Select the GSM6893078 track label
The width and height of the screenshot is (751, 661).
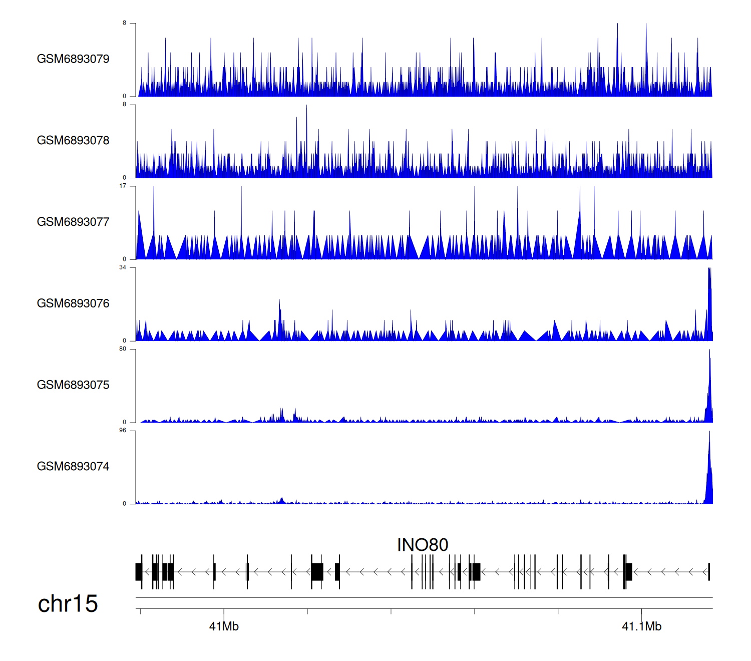(x=73, y=141)
